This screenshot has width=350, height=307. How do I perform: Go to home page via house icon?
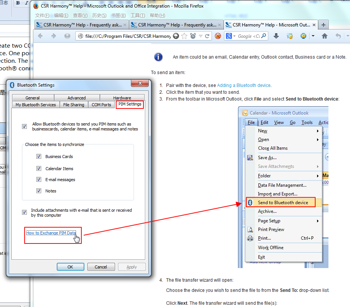pos(325,36)
